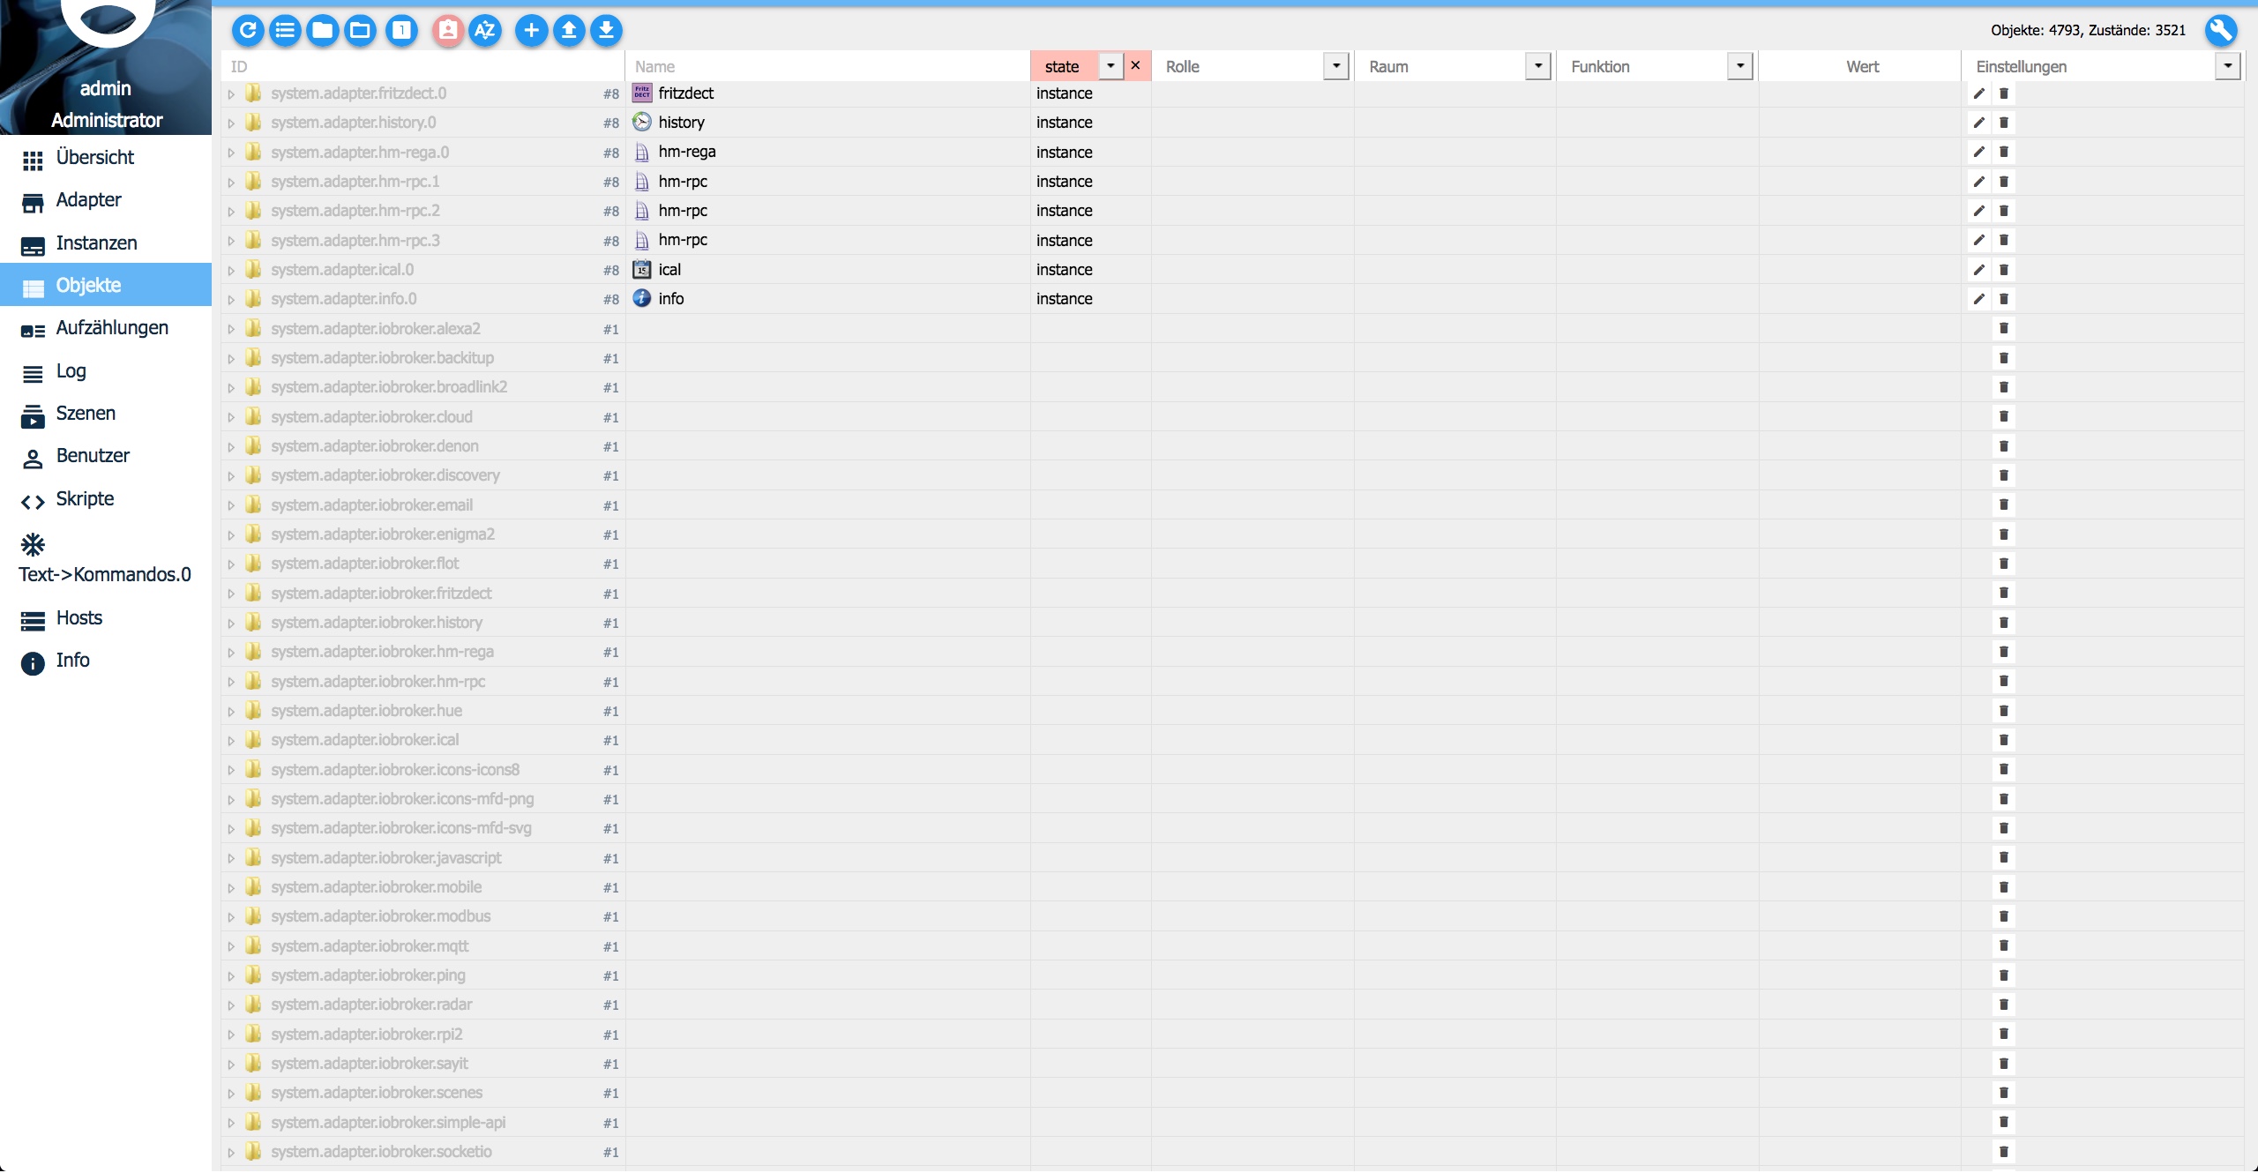The image size is (2258, 1173).
Task: Switch to list view using toolbar icon
Action: coord(285,31)
